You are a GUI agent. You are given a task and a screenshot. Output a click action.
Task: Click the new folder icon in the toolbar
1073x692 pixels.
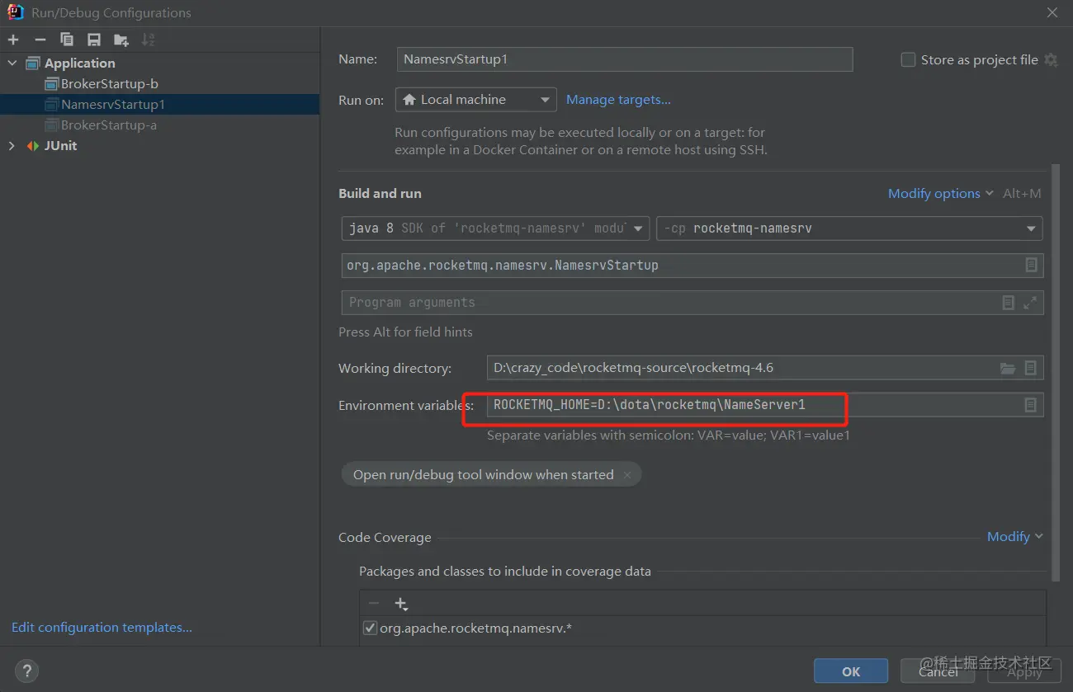121,40
